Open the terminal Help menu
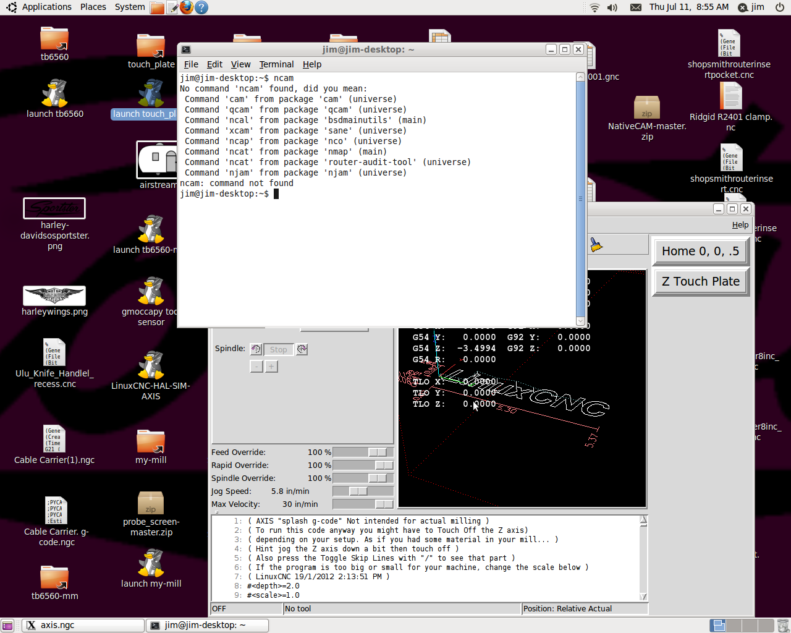Screen dimensions: 791x633 pos(312,64)
